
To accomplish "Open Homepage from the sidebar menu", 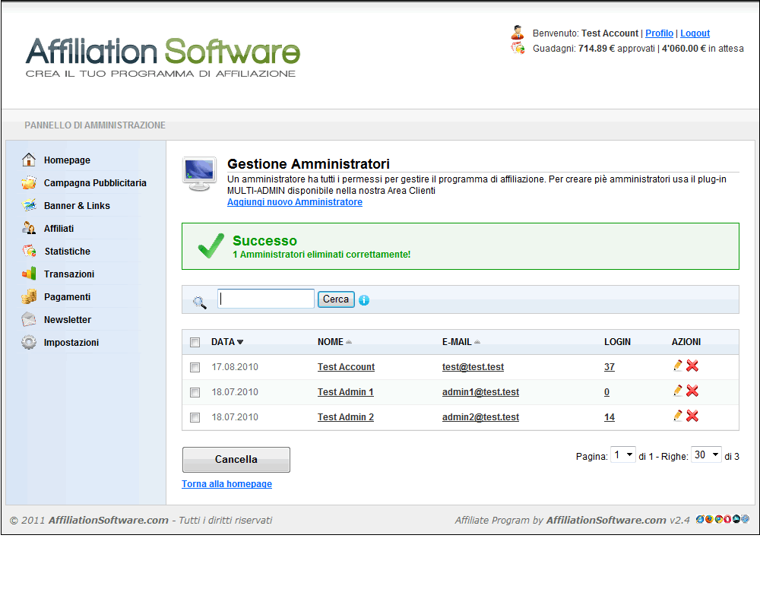I will click(67, 160).
